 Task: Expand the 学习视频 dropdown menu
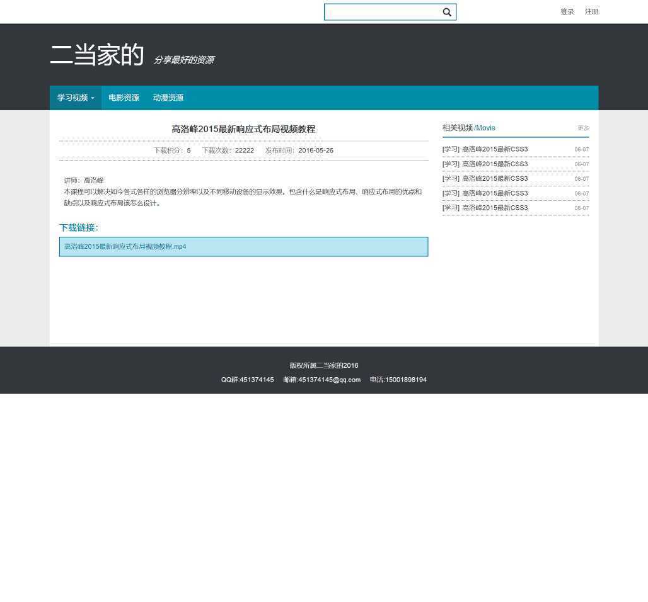click(x=76, y=98)
